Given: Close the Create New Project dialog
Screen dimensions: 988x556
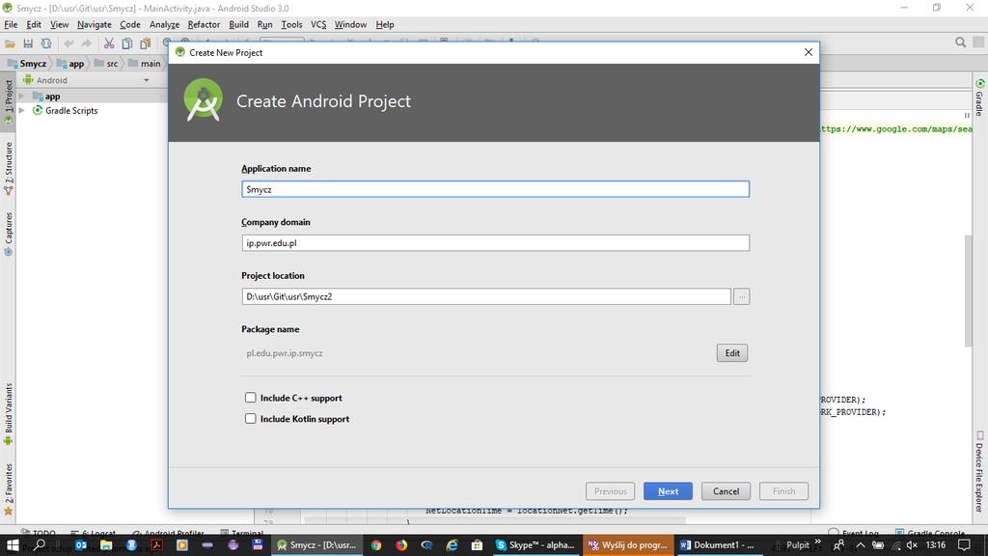Looking at the screenshot, I should pos(809,52).
